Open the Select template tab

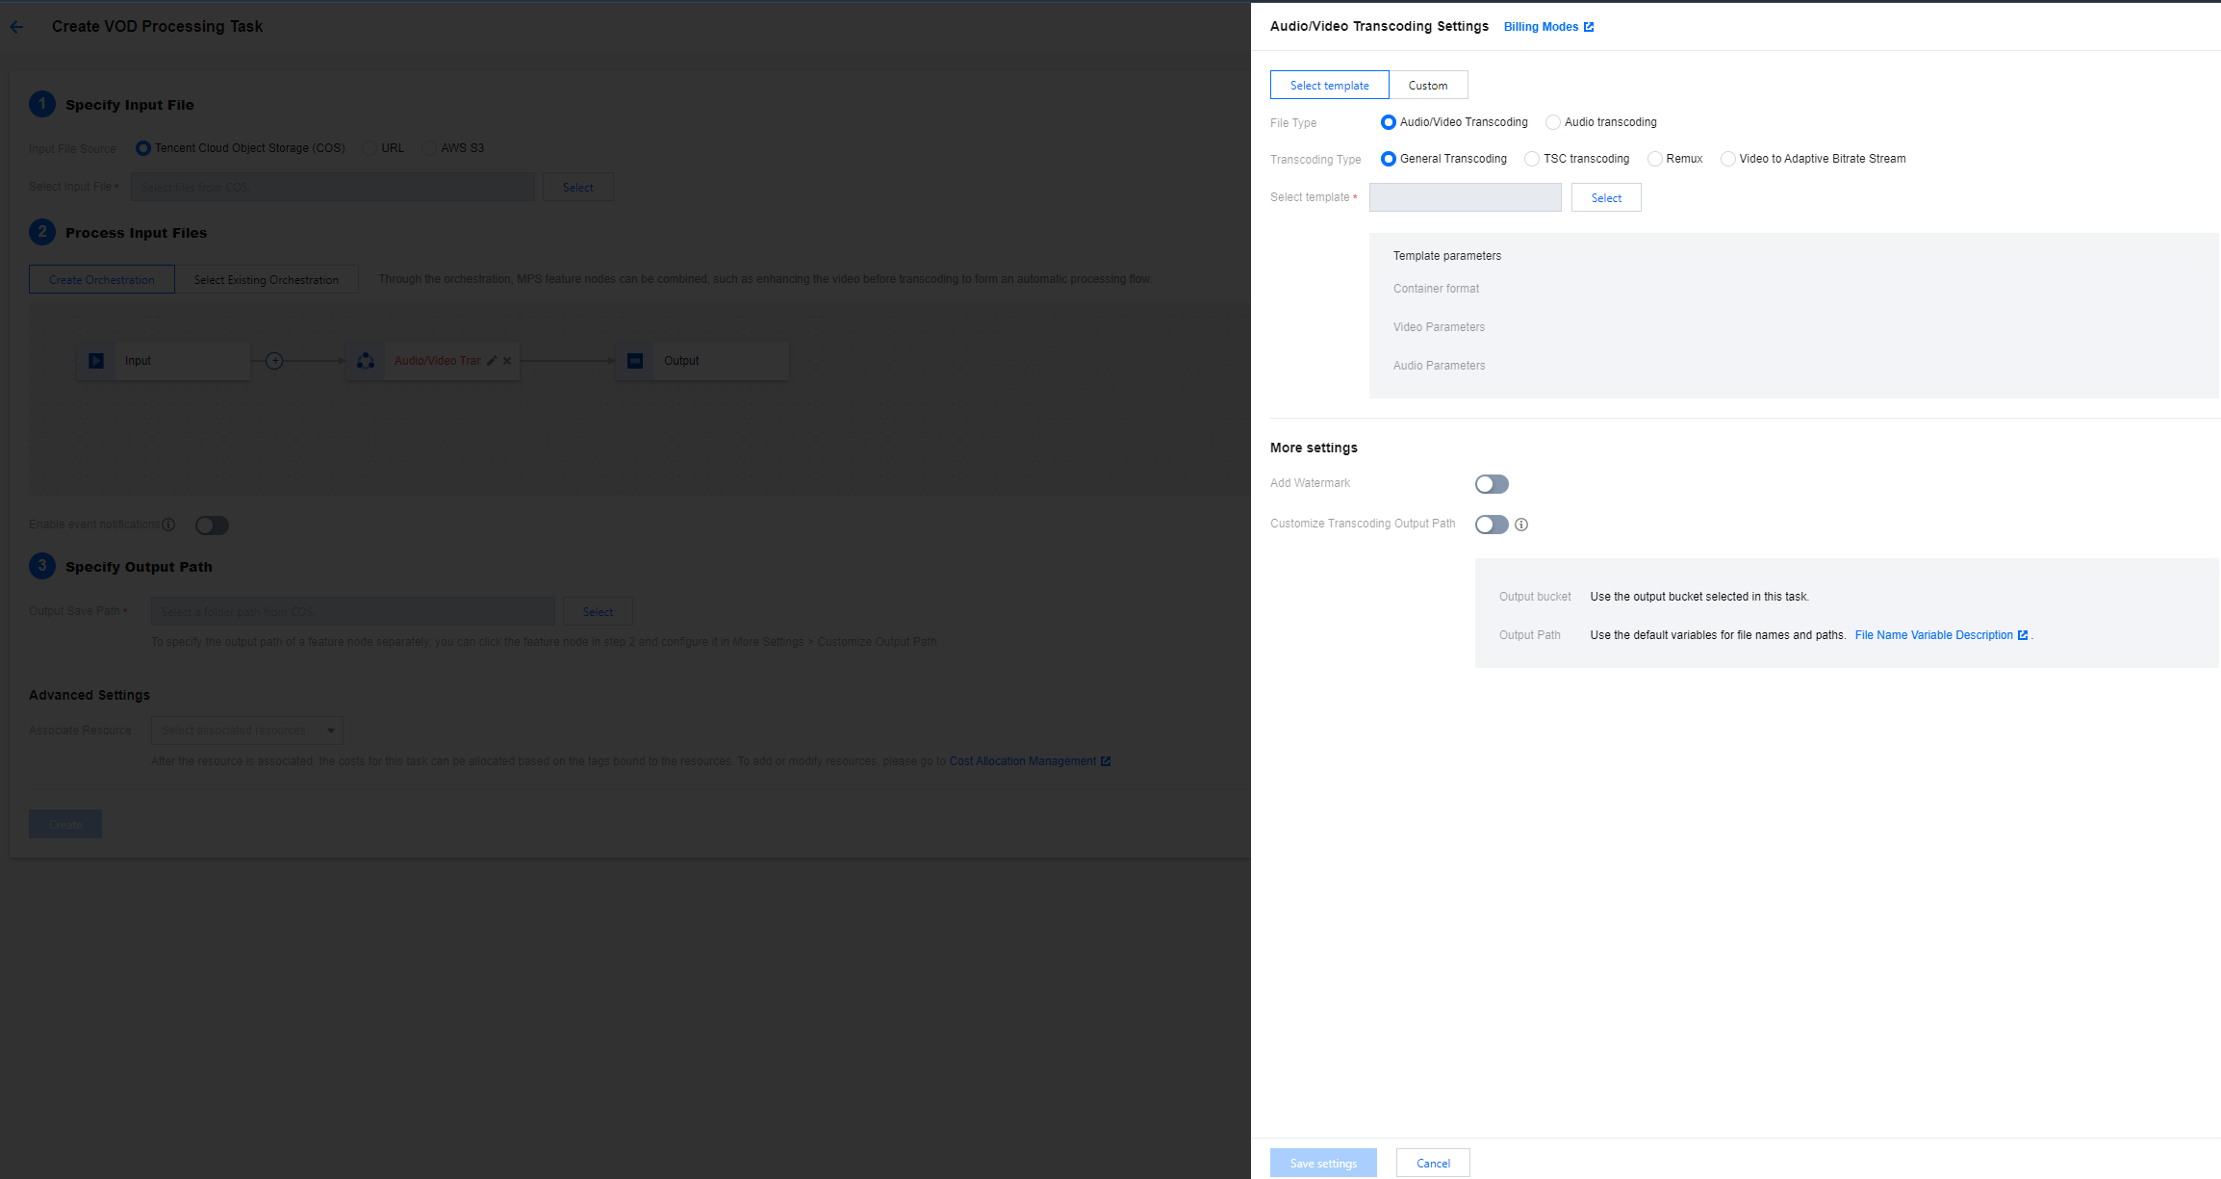1329,86
